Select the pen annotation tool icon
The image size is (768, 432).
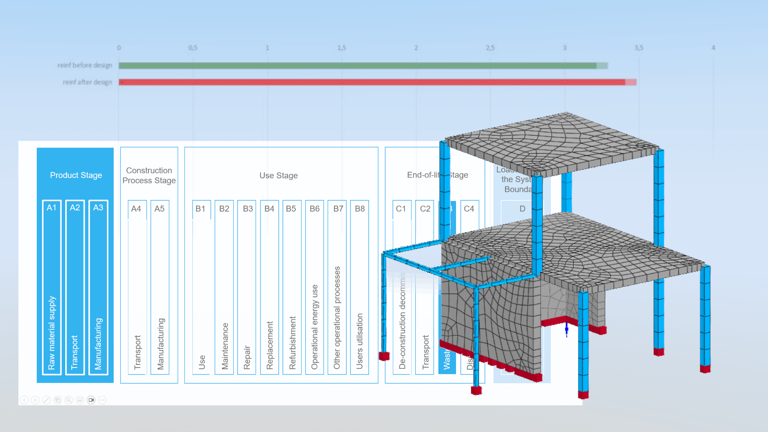click(x=46, y=400)
